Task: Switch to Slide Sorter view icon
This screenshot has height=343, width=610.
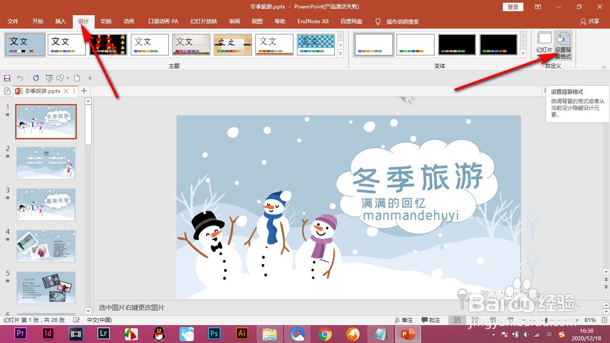Action: (474, 320)
